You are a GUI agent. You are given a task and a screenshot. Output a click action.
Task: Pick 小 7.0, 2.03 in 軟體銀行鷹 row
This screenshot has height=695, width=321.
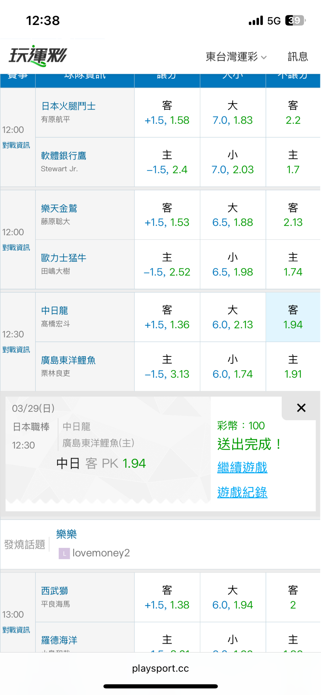click(232, 162)
